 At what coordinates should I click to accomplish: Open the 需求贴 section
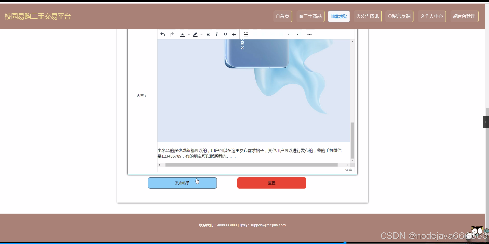[x=339, y=16]
